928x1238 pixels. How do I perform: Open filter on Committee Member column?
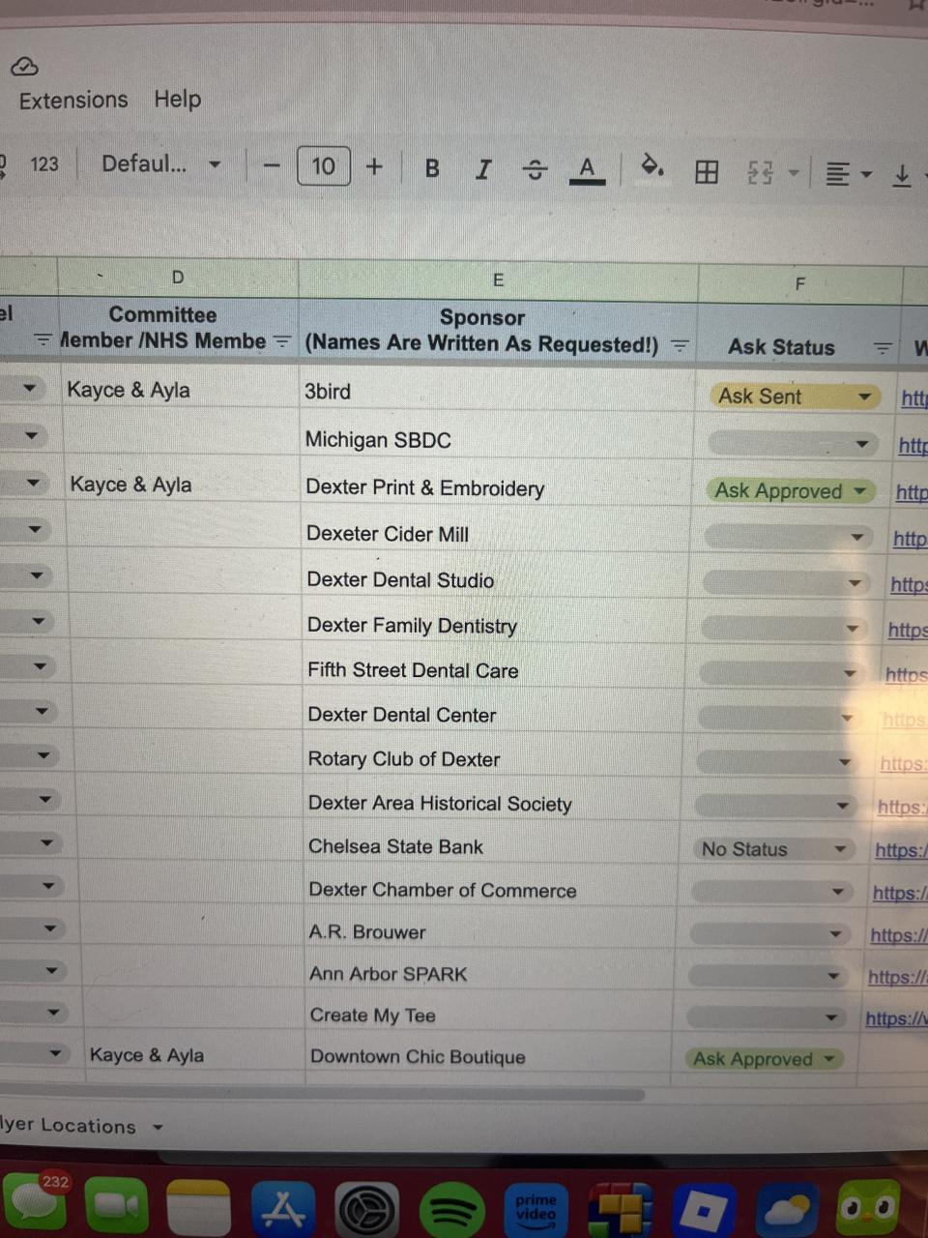281,341
